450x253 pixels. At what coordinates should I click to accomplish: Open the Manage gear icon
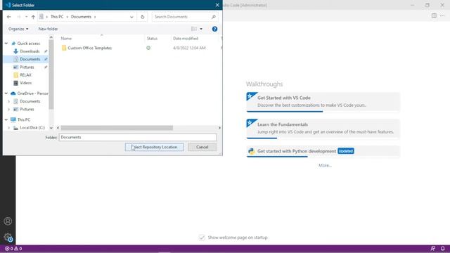tap(8, 238)
